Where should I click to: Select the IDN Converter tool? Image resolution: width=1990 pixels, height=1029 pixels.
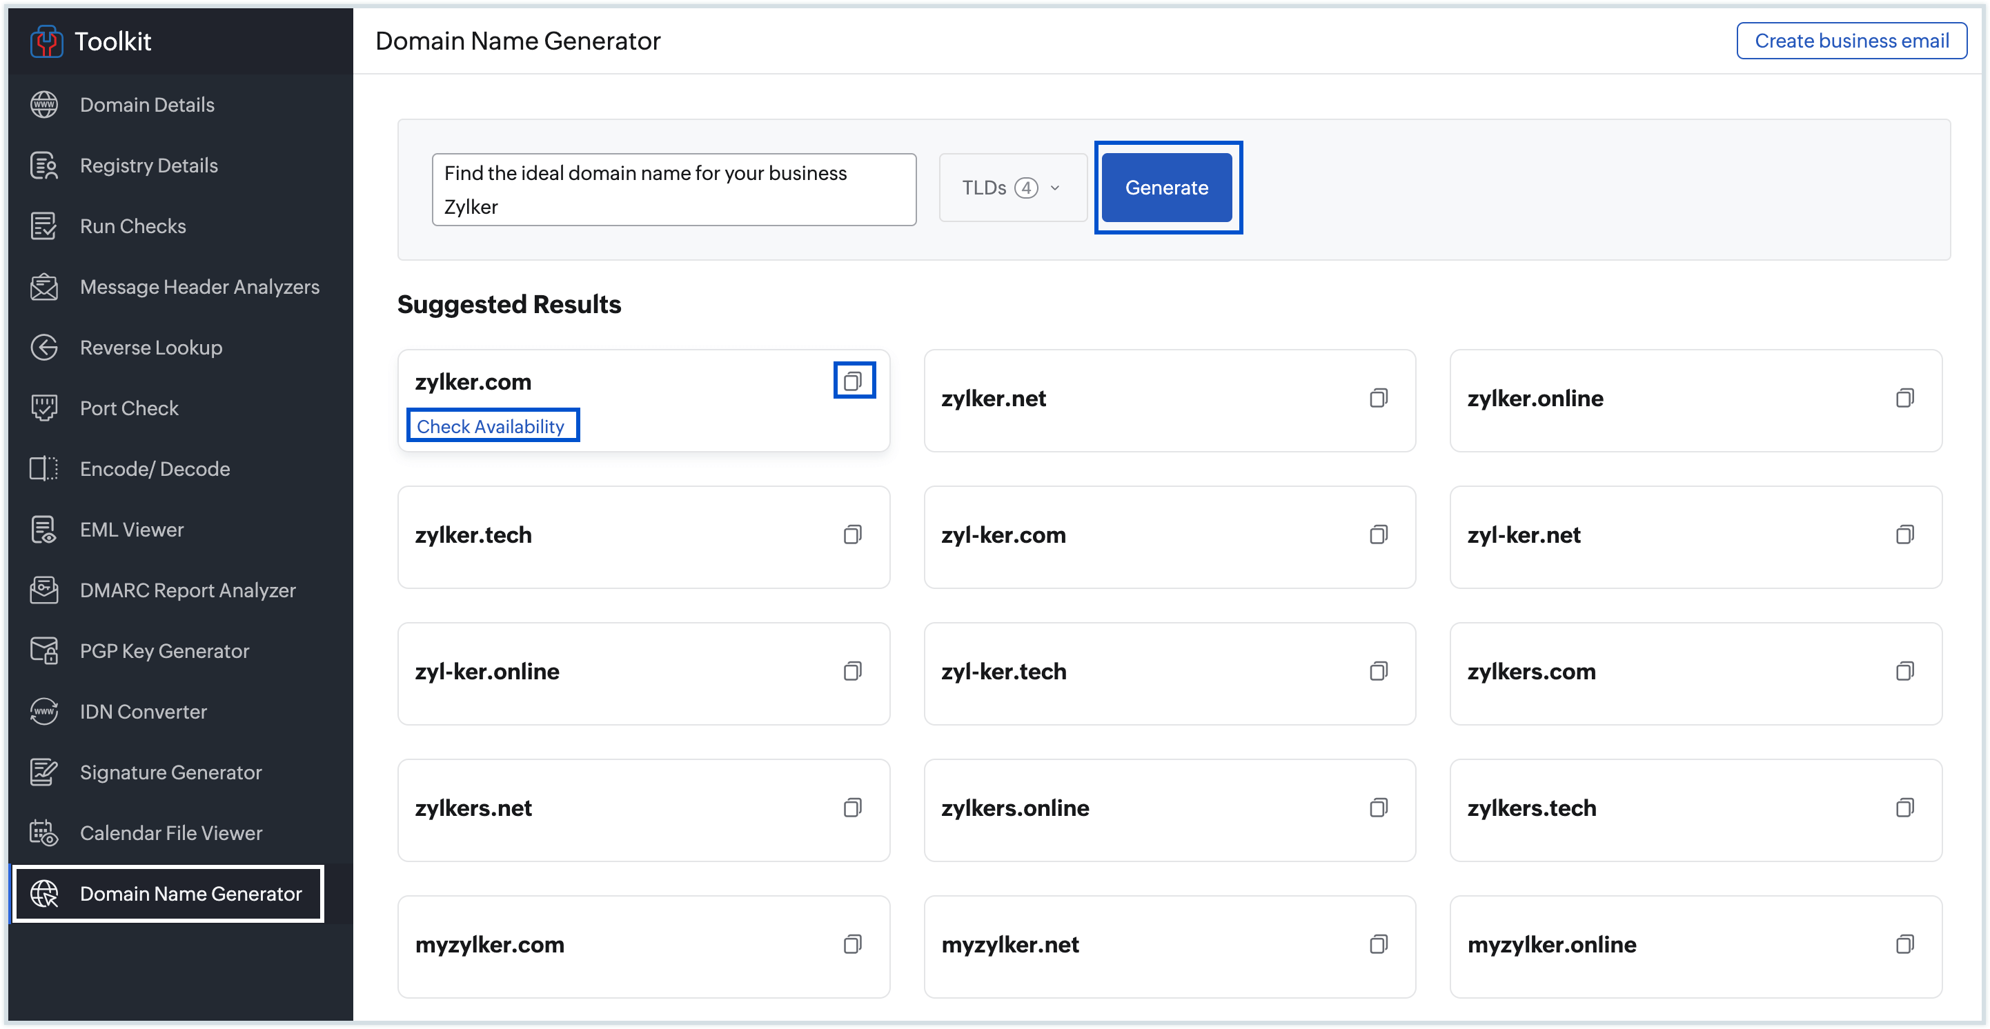(143, 711)
